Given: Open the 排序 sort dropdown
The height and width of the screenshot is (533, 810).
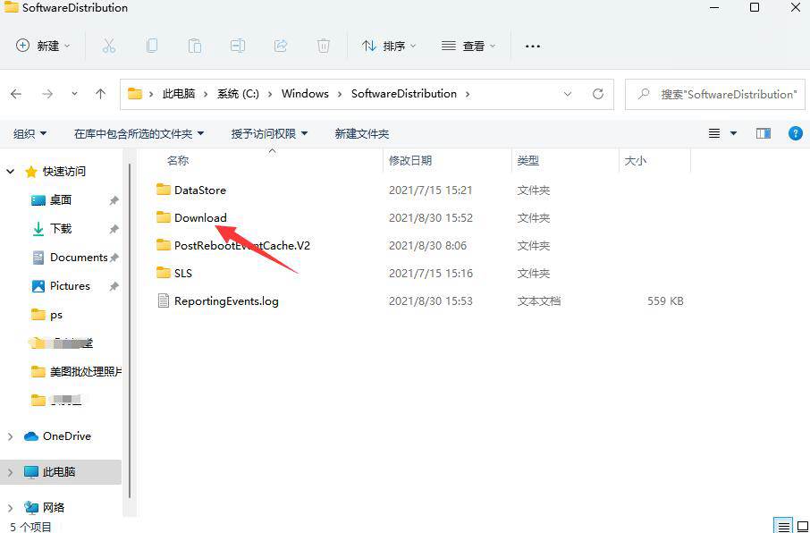Looking at the screenshot, I should 388,46.
